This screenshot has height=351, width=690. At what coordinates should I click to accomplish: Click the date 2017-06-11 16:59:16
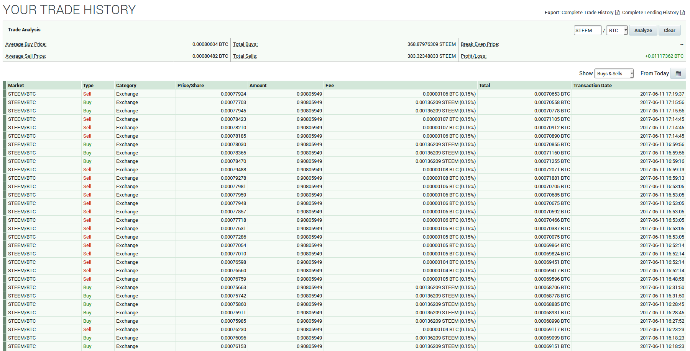click(x=662, y=161)
